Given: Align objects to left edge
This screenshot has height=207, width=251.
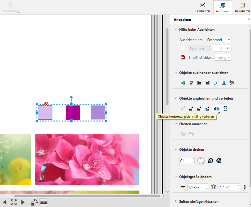Looking at the screenshot, I should click(199, 83).
